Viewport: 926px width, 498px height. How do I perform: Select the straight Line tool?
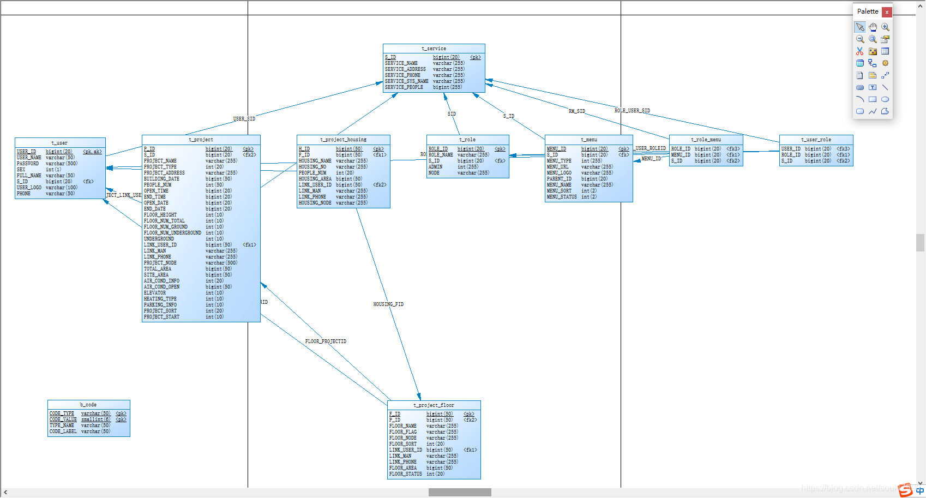(885, 87)
